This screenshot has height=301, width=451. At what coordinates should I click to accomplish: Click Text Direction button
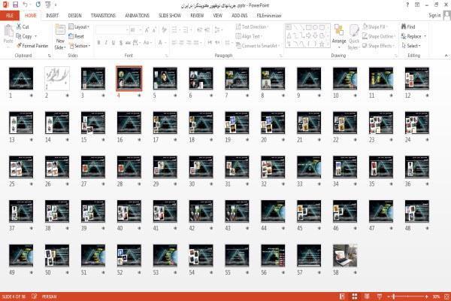253,26
